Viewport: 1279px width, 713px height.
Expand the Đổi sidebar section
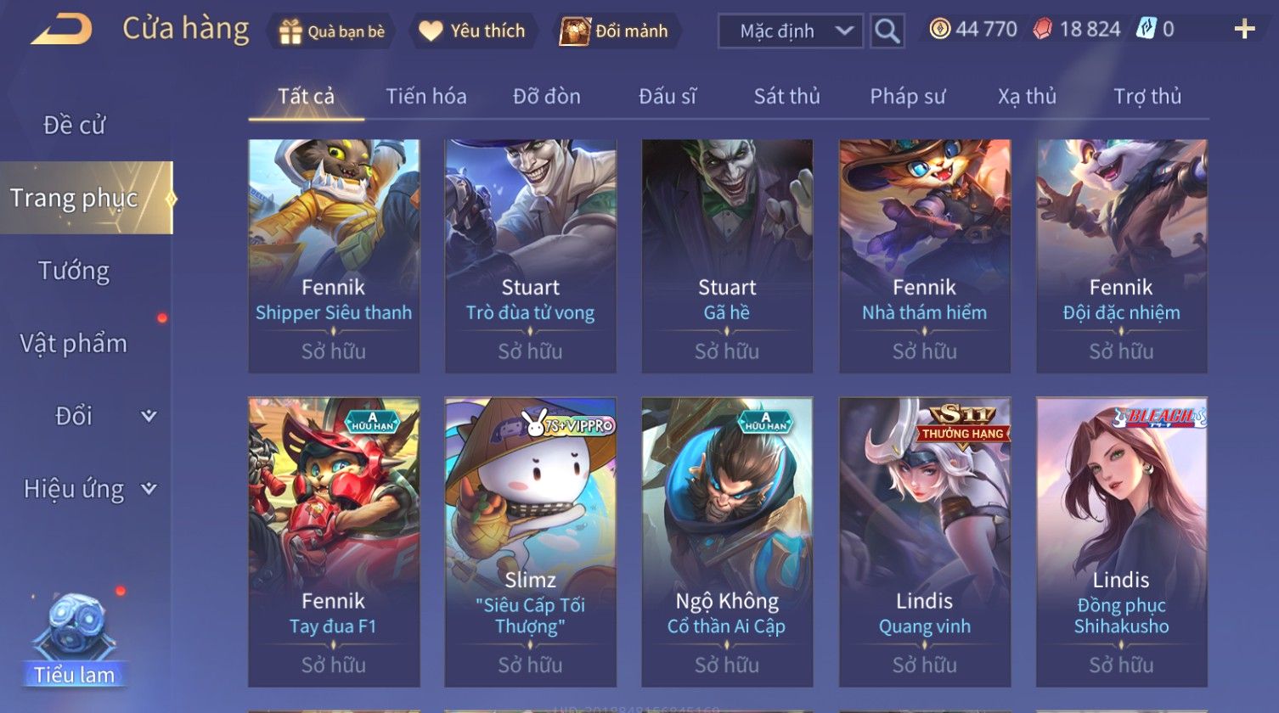(148, 416)
